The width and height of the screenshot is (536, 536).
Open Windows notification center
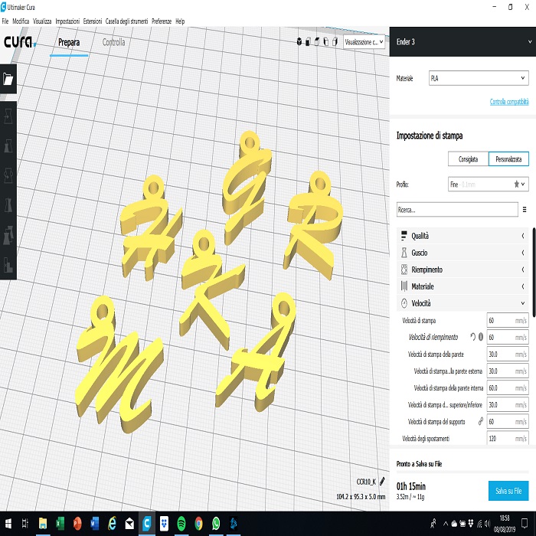point(525,523)
